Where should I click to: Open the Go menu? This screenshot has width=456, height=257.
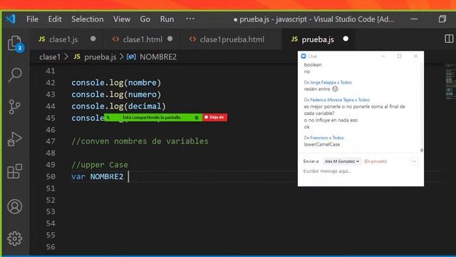(145, 19)
